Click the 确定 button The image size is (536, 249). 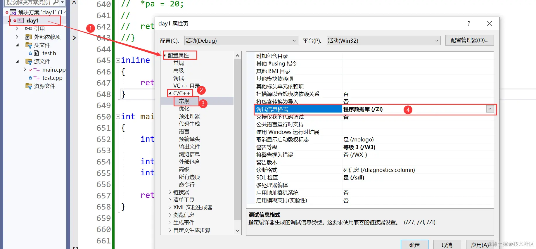coord(414,245)
